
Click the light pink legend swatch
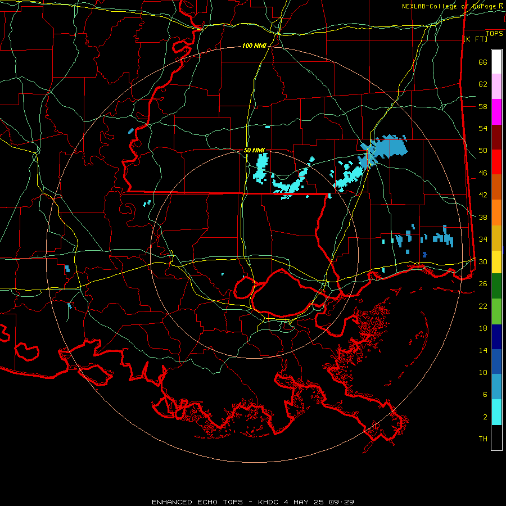pos(496,86)
